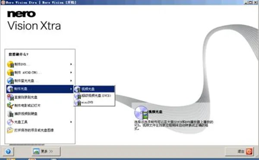Expand the 制作 AVCHD submenu arrow

[x=71, y=73]
